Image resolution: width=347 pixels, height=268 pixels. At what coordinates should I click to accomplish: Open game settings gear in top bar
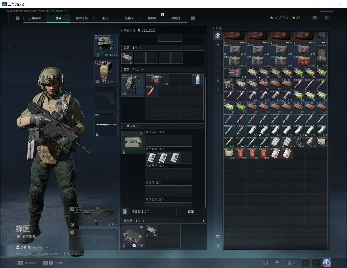[327, 18]
